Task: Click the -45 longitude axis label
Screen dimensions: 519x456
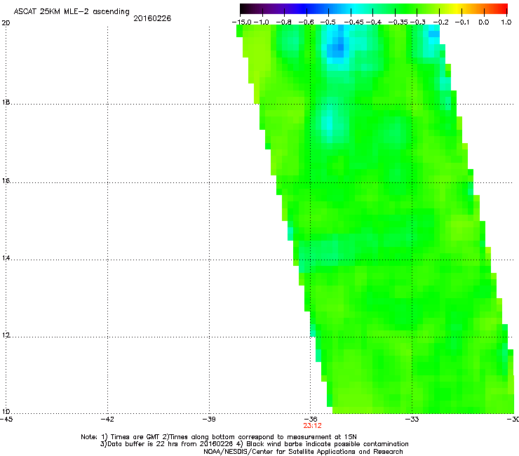Action: click(6, 419)
